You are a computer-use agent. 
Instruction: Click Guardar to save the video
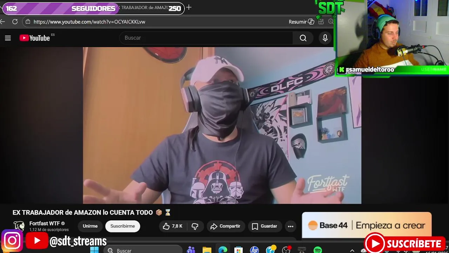(264, 226)
